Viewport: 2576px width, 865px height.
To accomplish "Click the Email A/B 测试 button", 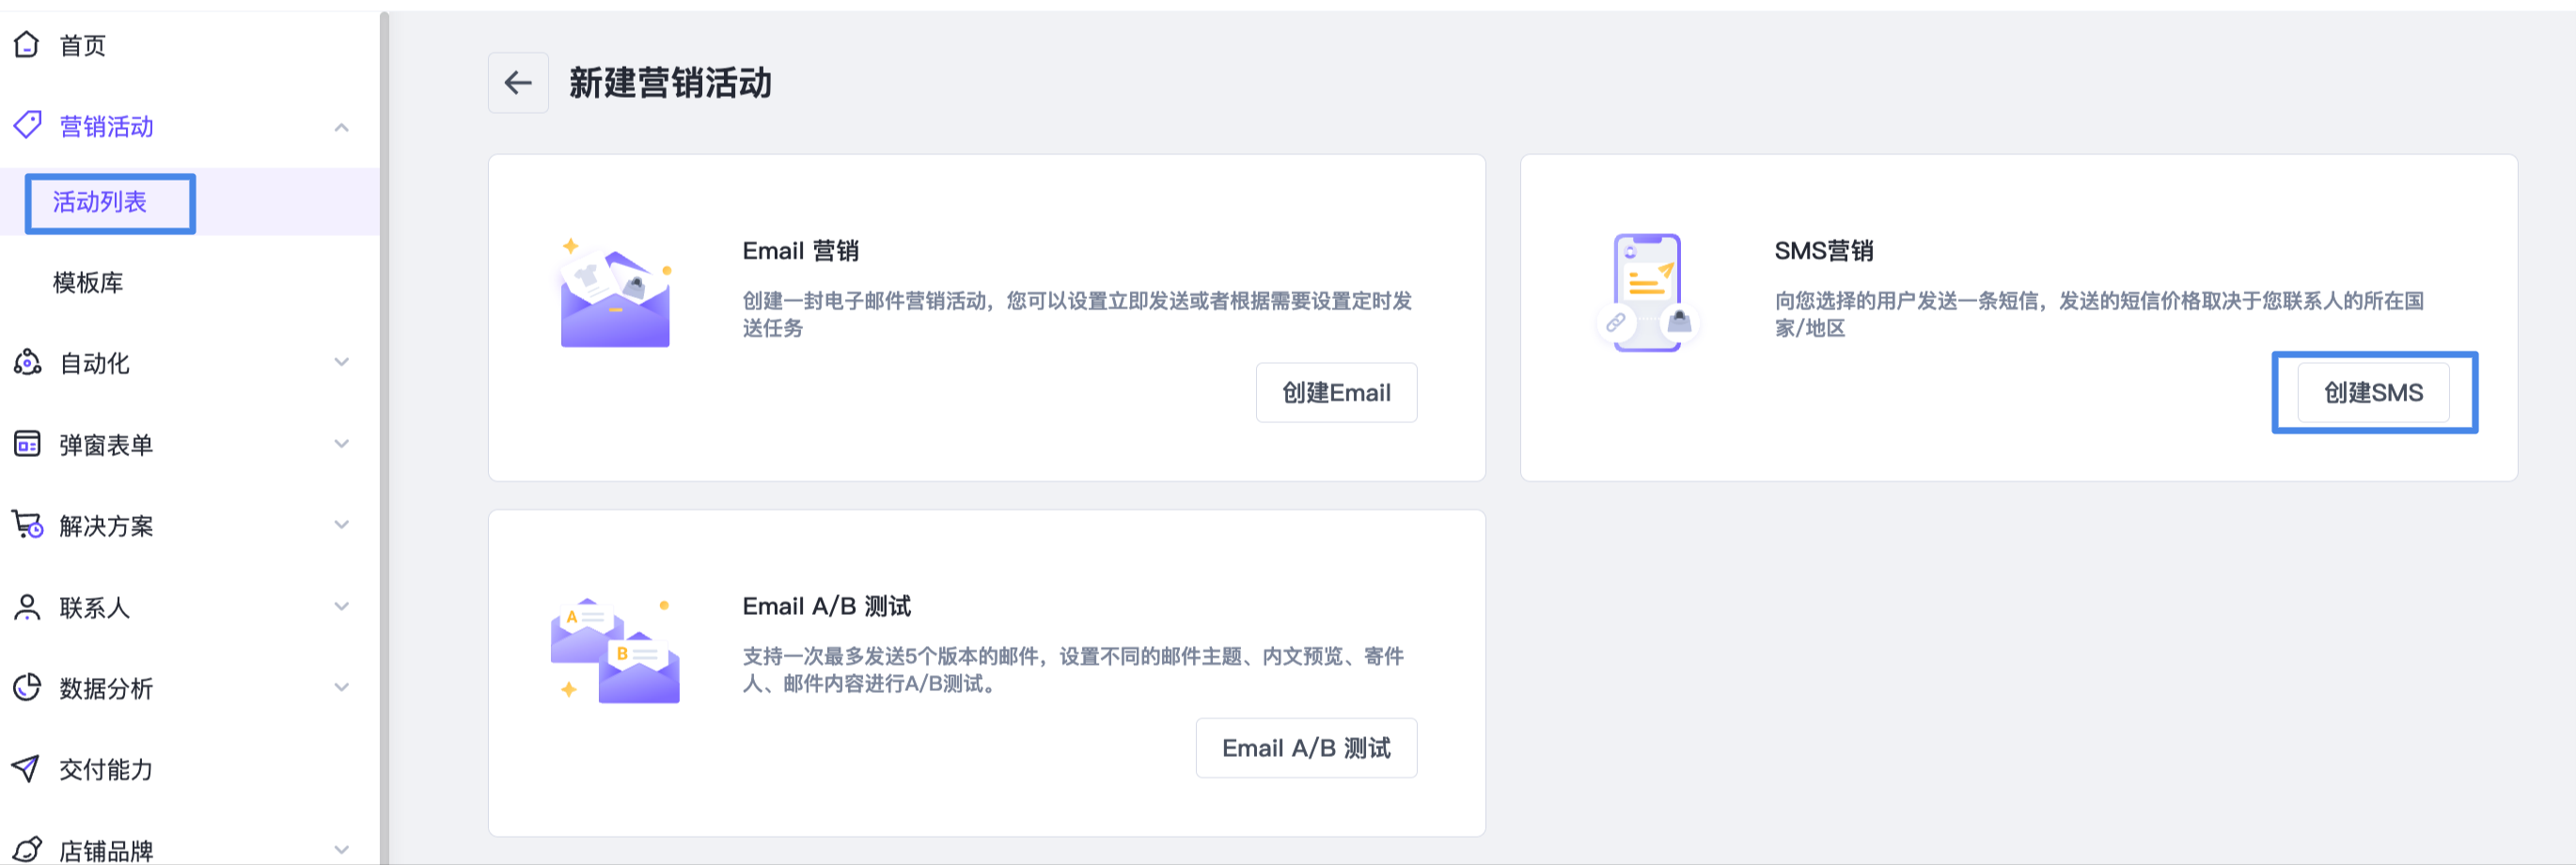I will tap(1305, 748).
